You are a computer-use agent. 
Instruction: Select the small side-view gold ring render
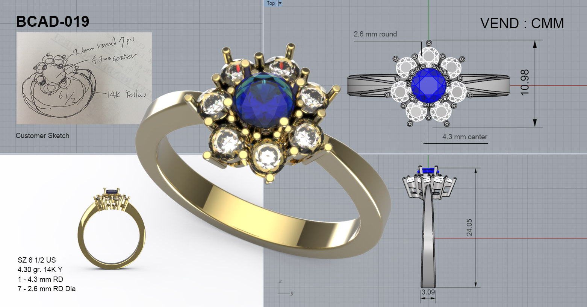112,228
